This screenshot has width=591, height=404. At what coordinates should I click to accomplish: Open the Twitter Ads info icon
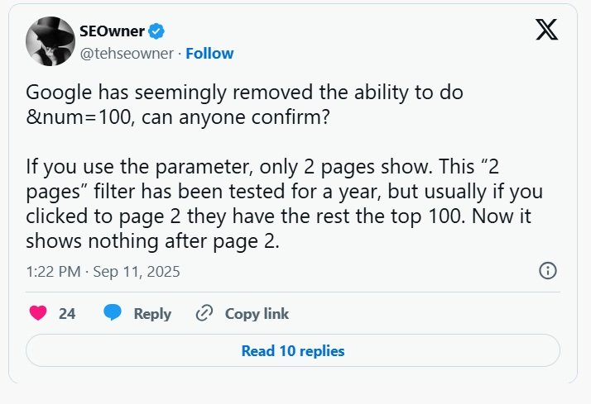coord(547,271)
